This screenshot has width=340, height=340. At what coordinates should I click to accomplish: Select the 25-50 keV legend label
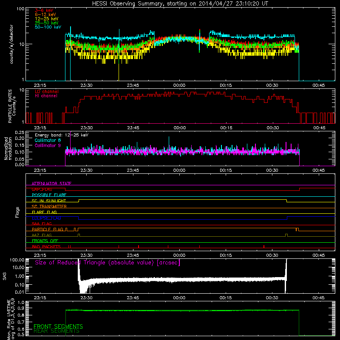pyautogui.click(x=46, y=23)
